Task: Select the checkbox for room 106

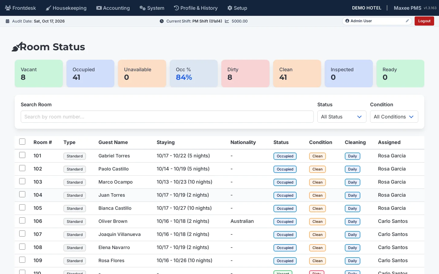Action: click(x=22, y=220)
